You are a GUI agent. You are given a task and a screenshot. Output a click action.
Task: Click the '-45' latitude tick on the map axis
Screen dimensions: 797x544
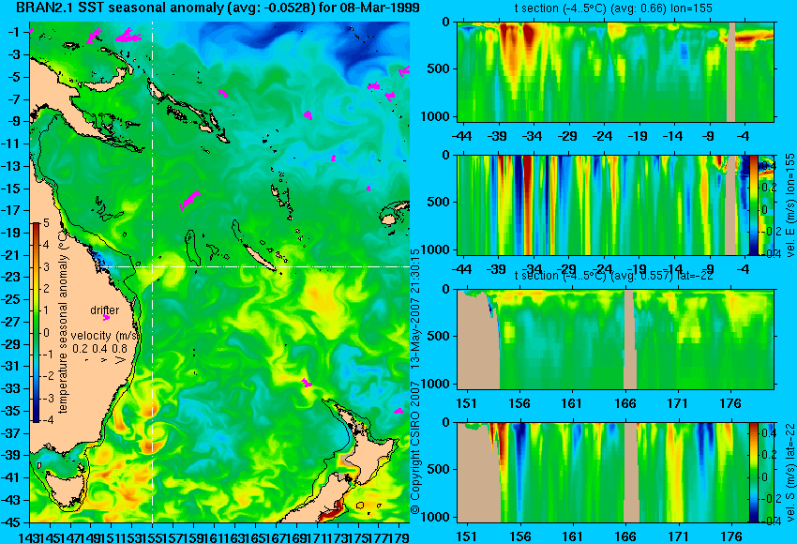(11, 522)
